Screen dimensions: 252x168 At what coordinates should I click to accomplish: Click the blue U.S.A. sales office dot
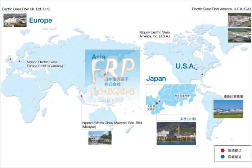pos(196,69)
